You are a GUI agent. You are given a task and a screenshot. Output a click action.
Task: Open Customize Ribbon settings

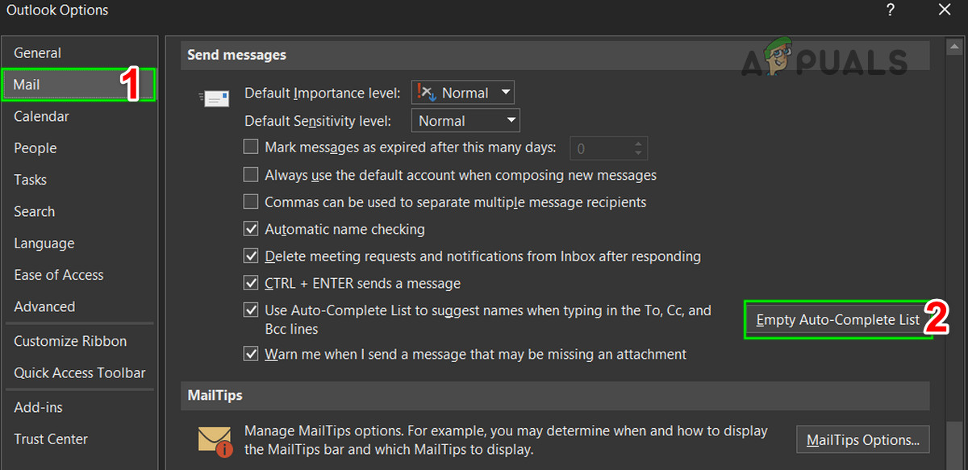pyautogui.click(x=70, y=342)
